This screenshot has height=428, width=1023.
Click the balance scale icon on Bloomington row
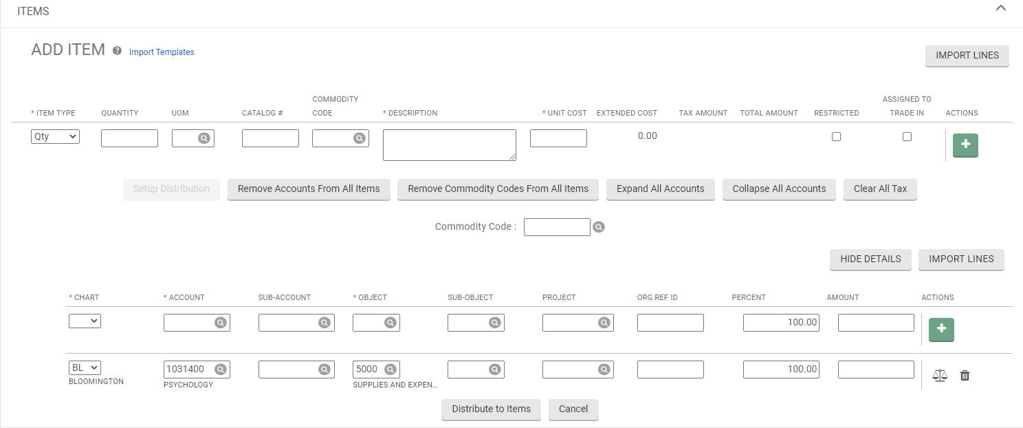click(939, 376)
